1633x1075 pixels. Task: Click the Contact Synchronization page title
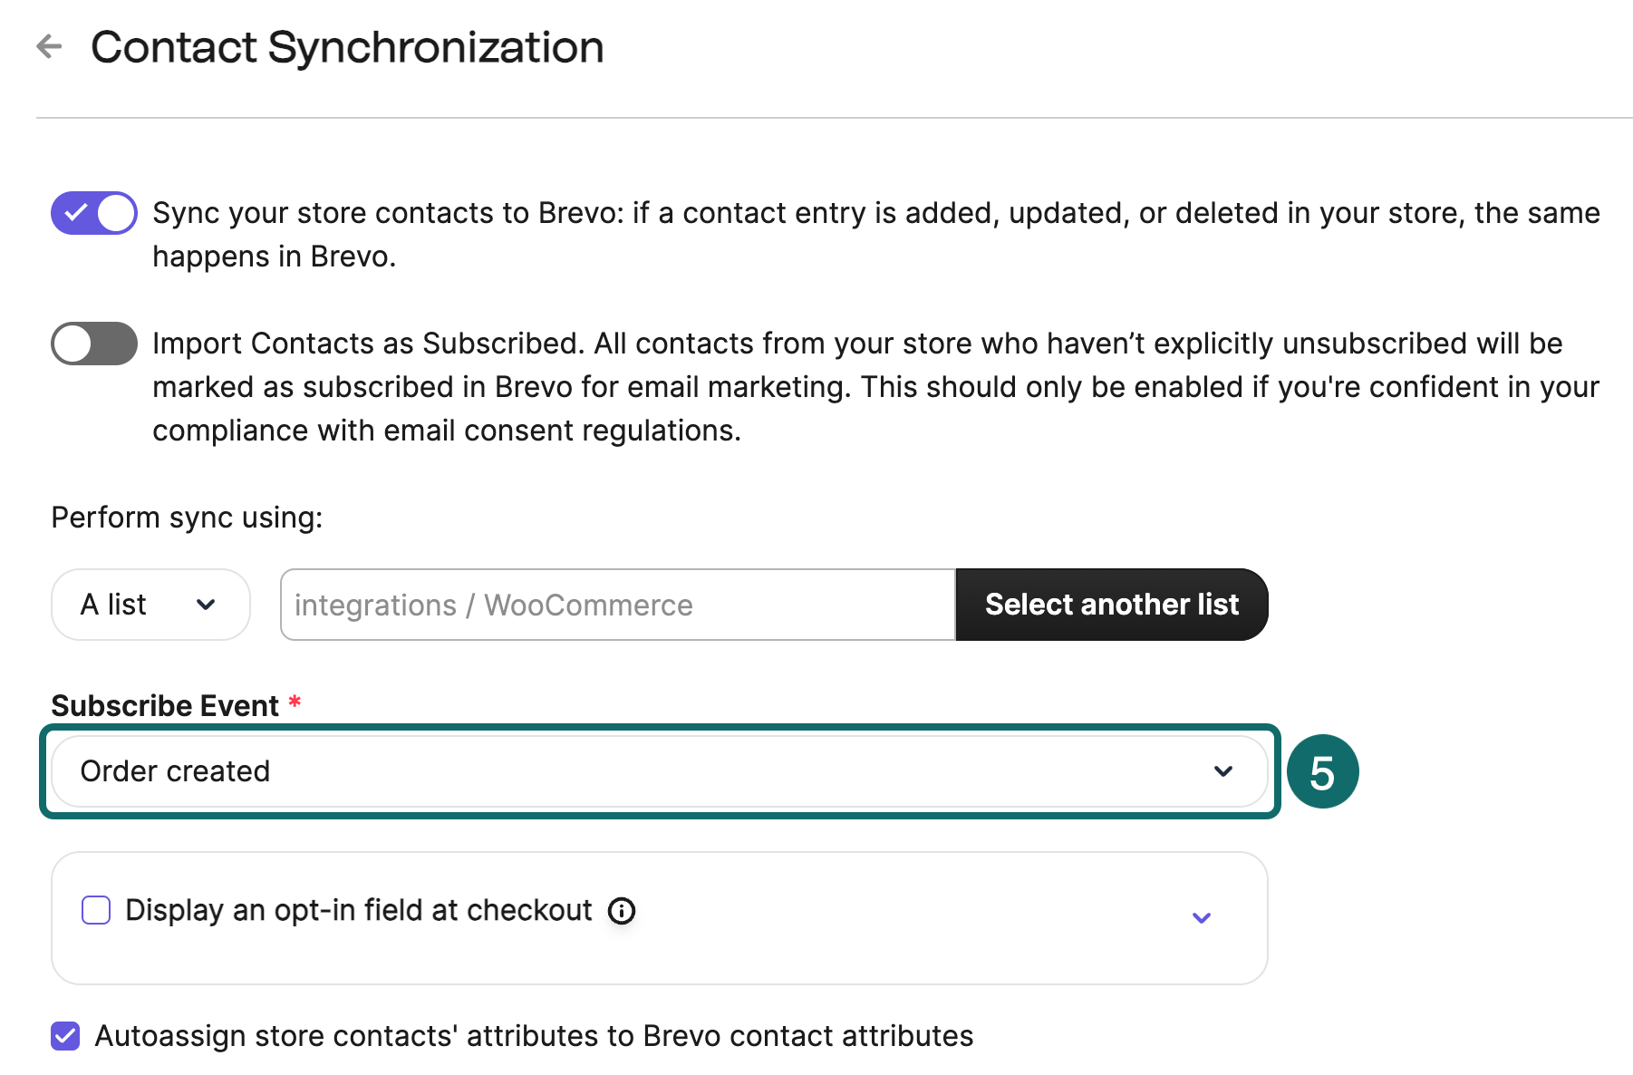(x=350, y=47)
